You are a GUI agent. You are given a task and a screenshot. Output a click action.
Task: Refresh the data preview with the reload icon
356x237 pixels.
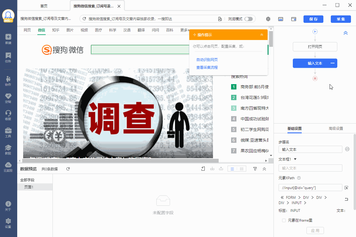[68, 169]
